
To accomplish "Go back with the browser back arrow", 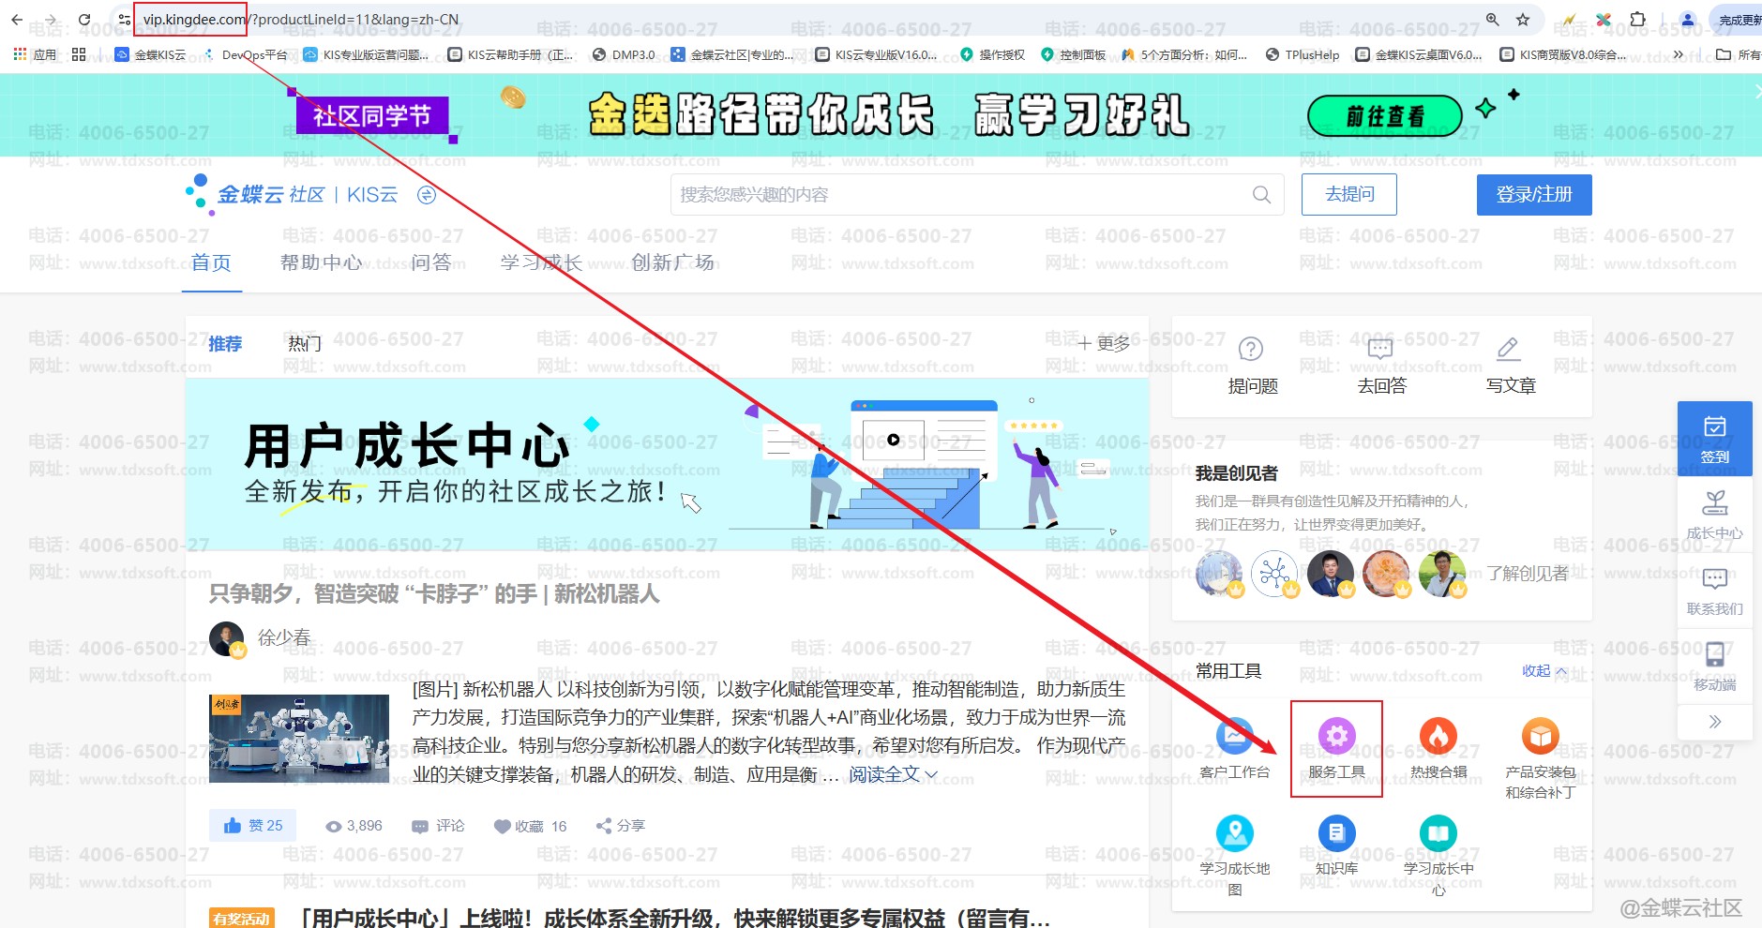I will 17,20.
